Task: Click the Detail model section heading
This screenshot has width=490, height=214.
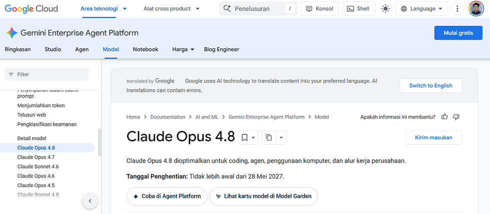Action: 32,138
